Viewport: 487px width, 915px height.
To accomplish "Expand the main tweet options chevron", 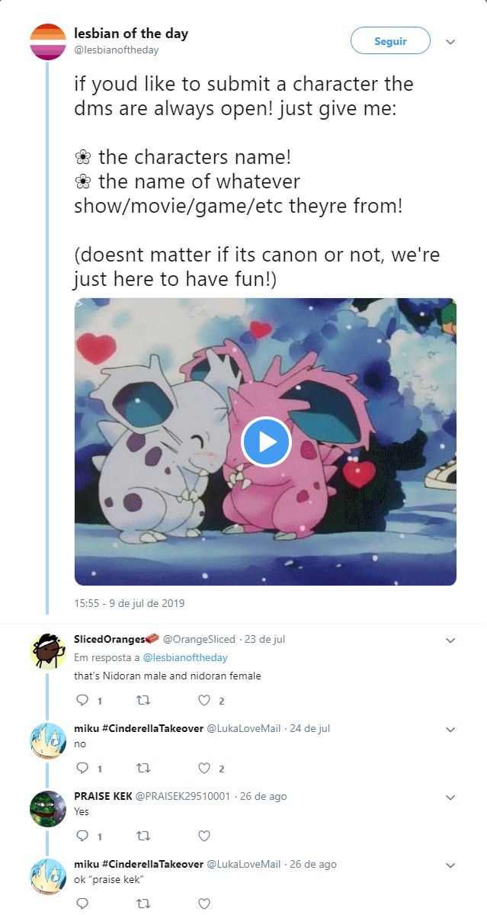I will coord(450,41).
